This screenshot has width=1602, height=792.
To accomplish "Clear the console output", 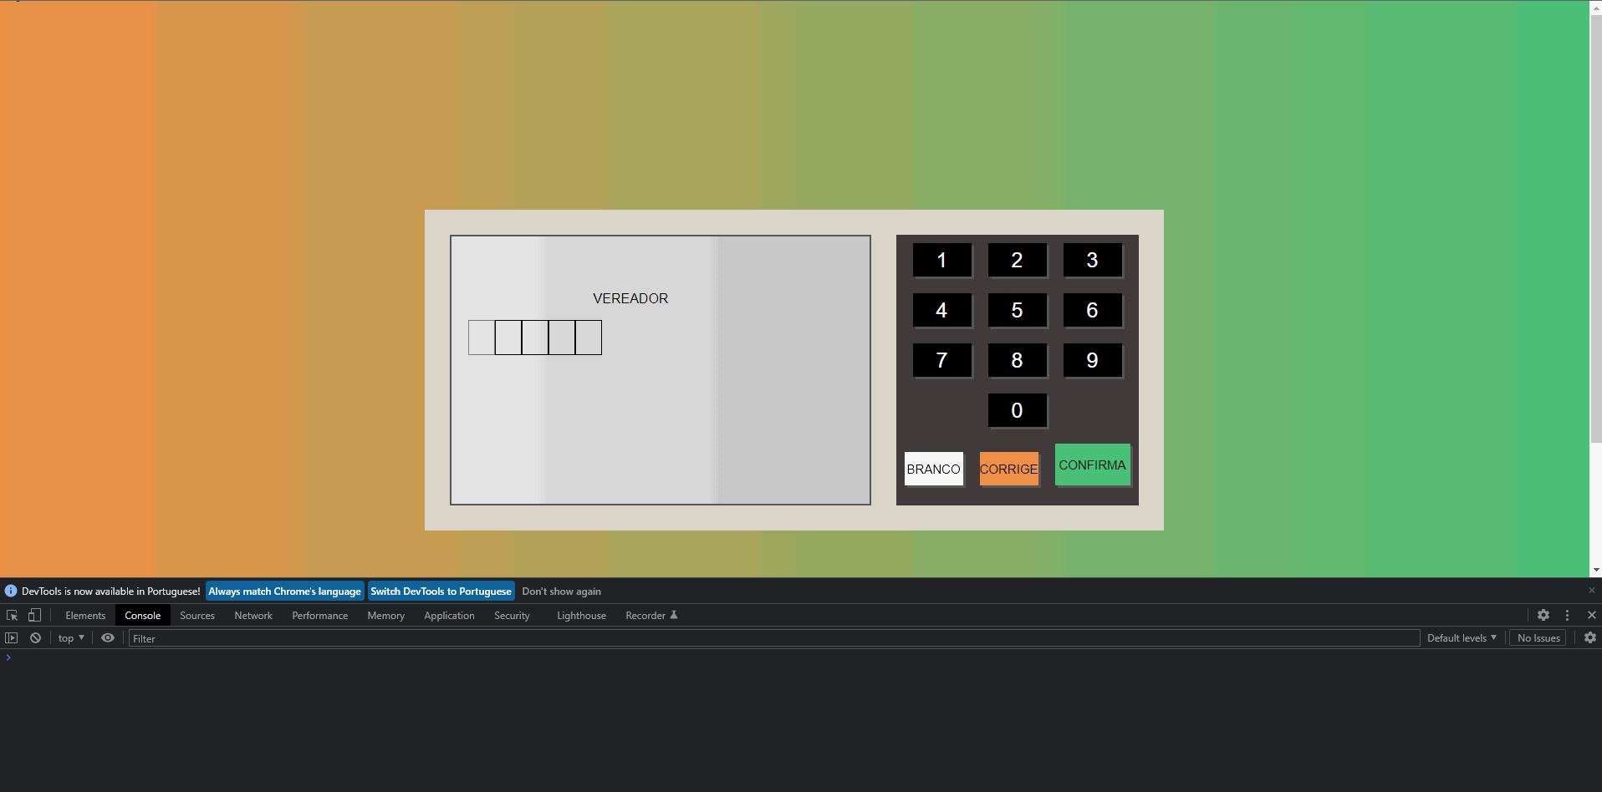I will tap(35, 637).
